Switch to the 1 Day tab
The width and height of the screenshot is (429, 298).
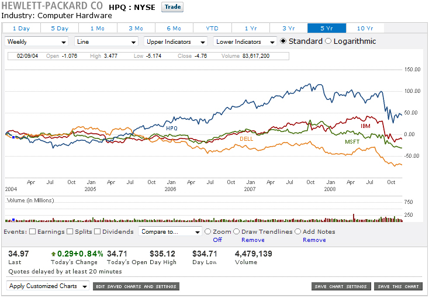22,28
